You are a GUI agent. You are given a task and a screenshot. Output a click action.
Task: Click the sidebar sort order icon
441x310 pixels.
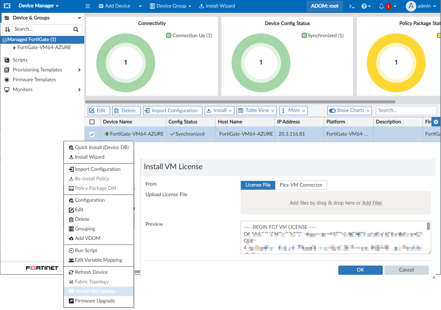pyautogui.click(x=8, y=29)
